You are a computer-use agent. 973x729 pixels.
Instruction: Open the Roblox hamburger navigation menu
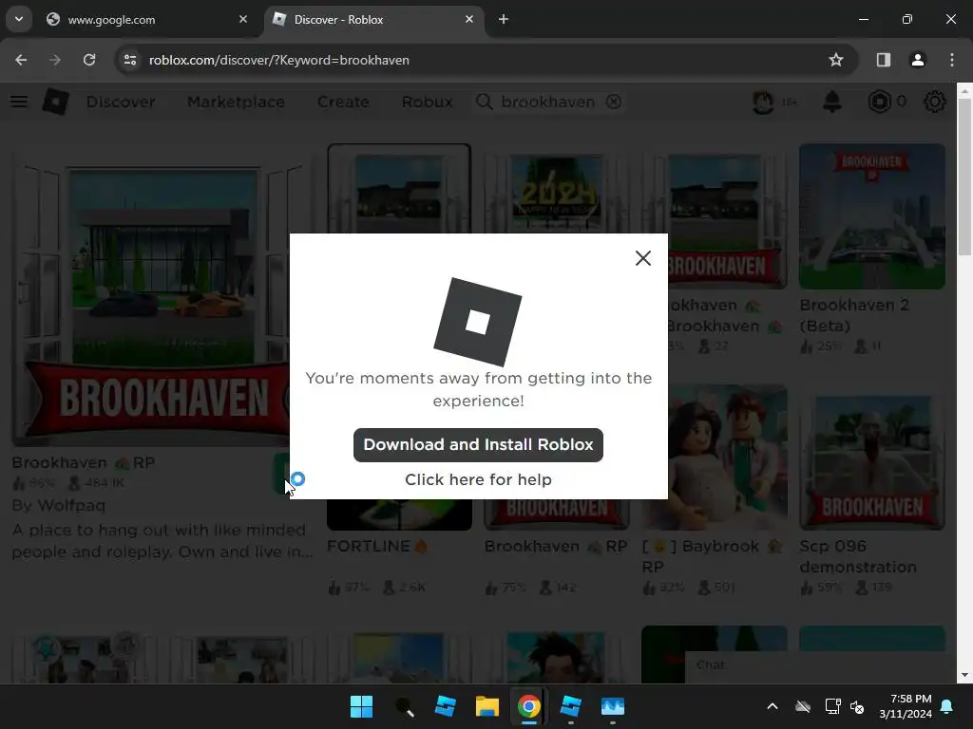tap(19, 102)
